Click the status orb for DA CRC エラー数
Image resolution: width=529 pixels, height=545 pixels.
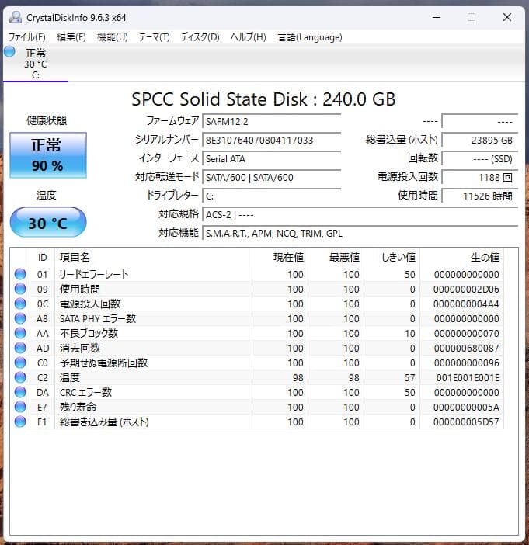point(20,392)
